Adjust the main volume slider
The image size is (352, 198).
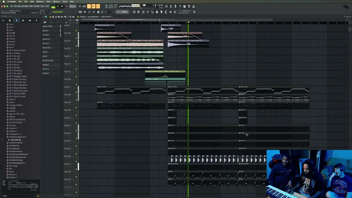(58, 12)
